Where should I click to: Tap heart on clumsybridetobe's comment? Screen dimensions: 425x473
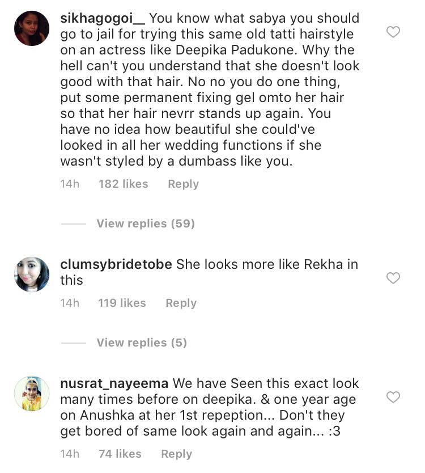393,278
